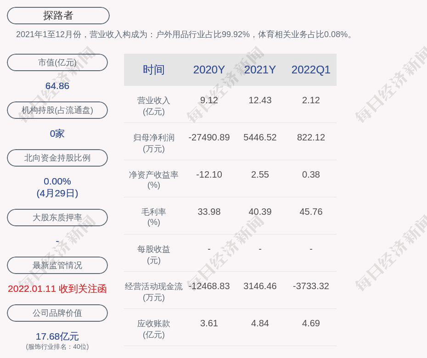427x358 pixels.
Task: Select the receivables value 3.61
Action: tap(209, 323)
